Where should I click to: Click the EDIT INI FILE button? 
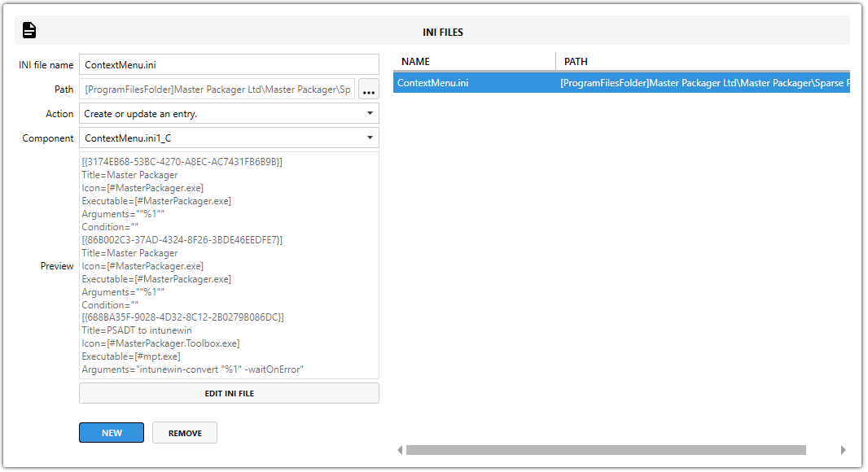(229, 393)
